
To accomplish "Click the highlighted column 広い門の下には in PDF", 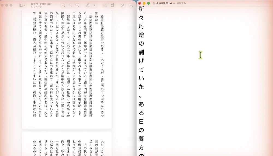I will click(x=91, y=66).
